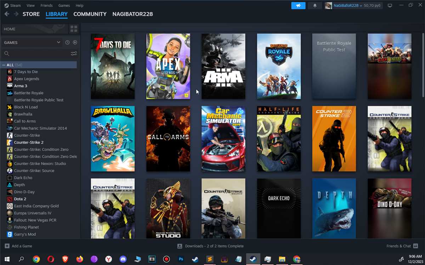Switch to the STORE tab
This screenshot has width=425, height=265.
pos(31,14)
